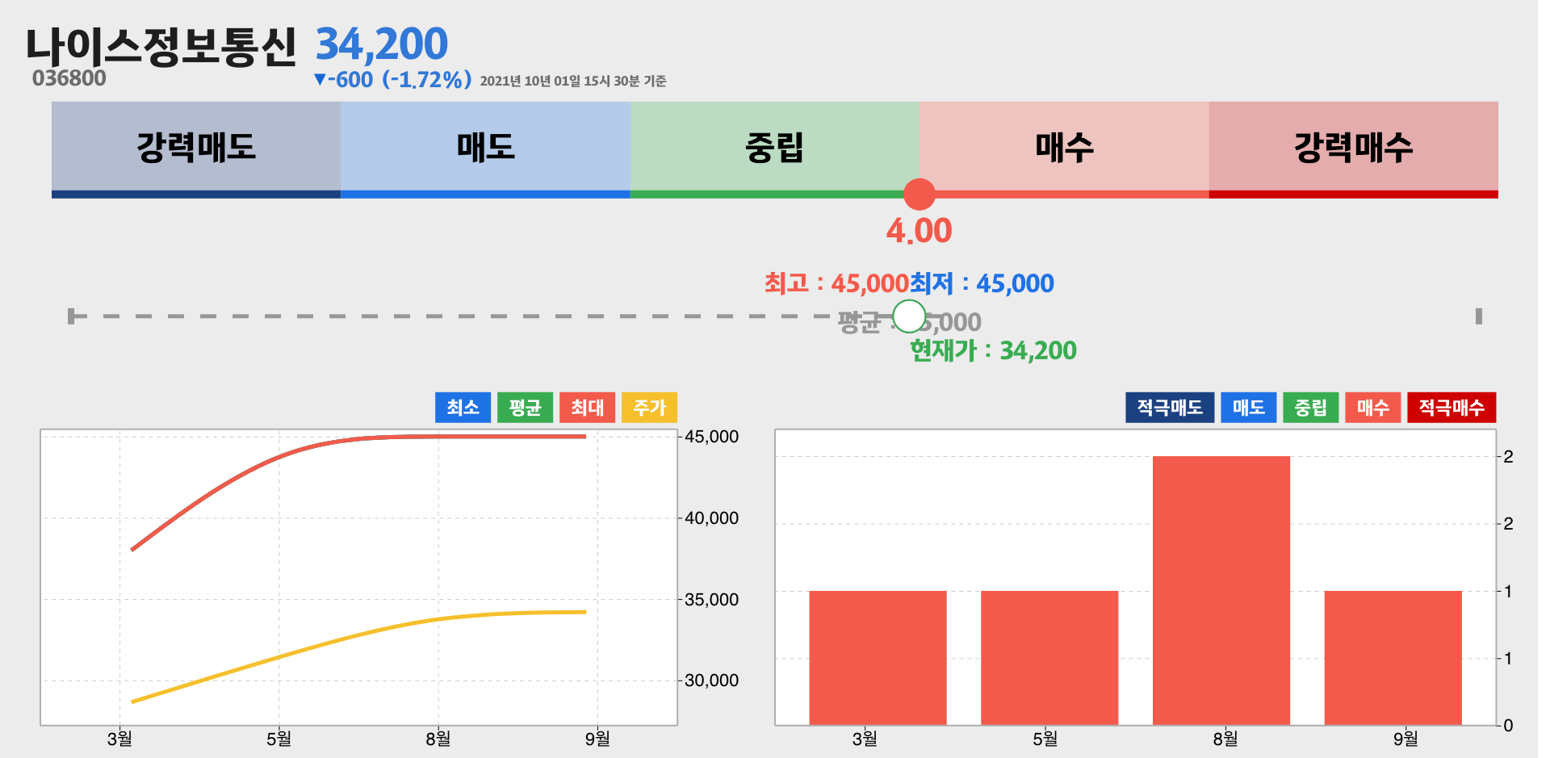This screenshot has height=758, width=1550.
Task: Toggle the 적극매도 bar chart legend
Action: [x=1170, y=408]
